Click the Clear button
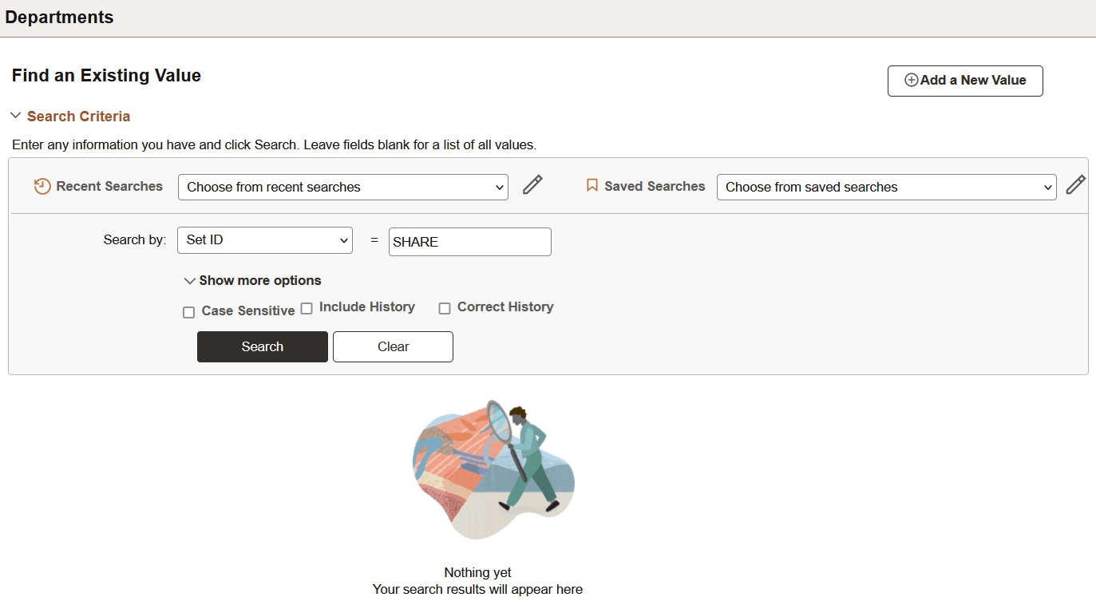 [x=393, y=346]
